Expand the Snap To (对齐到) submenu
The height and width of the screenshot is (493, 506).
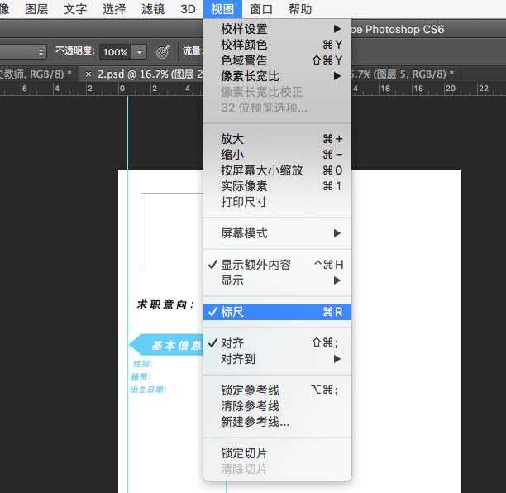tap(277, 359)
